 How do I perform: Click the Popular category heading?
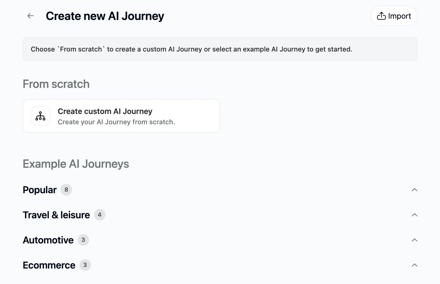point(40,190)
